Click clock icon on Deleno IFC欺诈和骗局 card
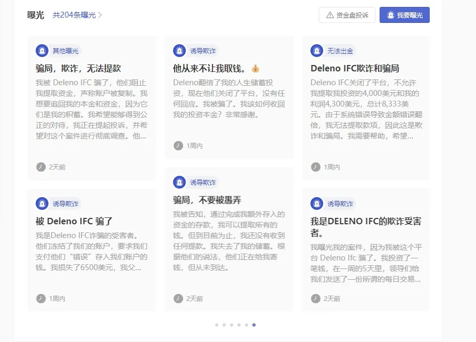The image size is (476, 342). [x=315, y=167]
